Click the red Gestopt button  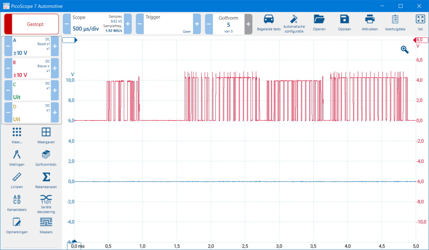[31, 24]
